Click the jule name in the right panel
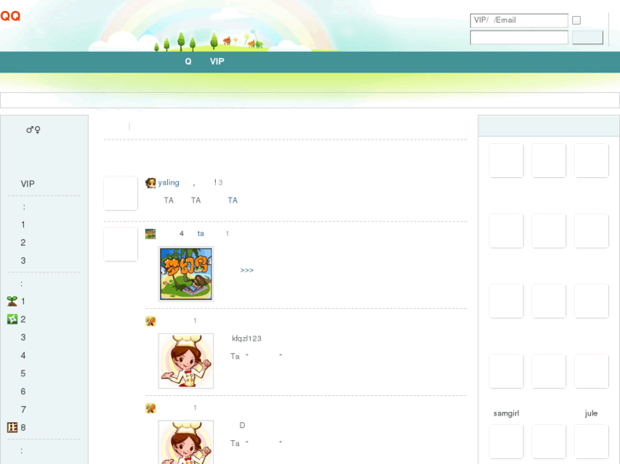Image resolution: width=620 pixels, height=464 pixels. point(591,414)
